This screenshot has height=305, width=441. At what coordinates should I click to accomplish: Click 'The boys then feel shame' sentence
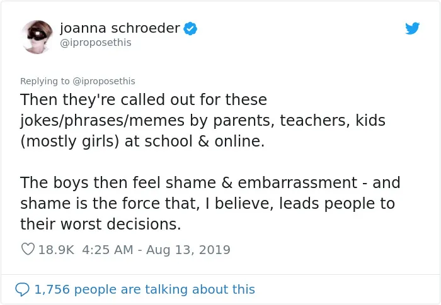click(x=118, y=182)
